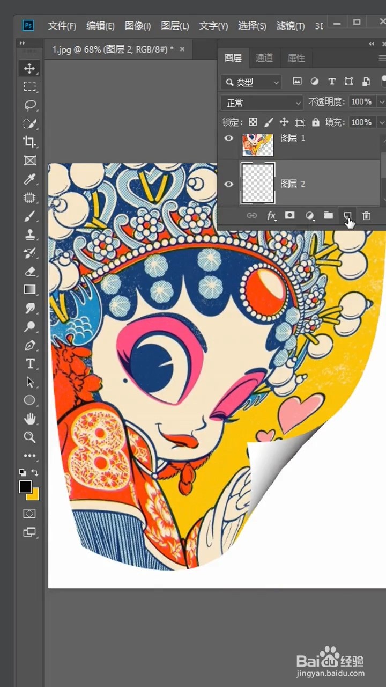Select the Spot Healing/Patch tool
Image resolution: width=386 pixels, height=687 pixels.
click(29, 198)
